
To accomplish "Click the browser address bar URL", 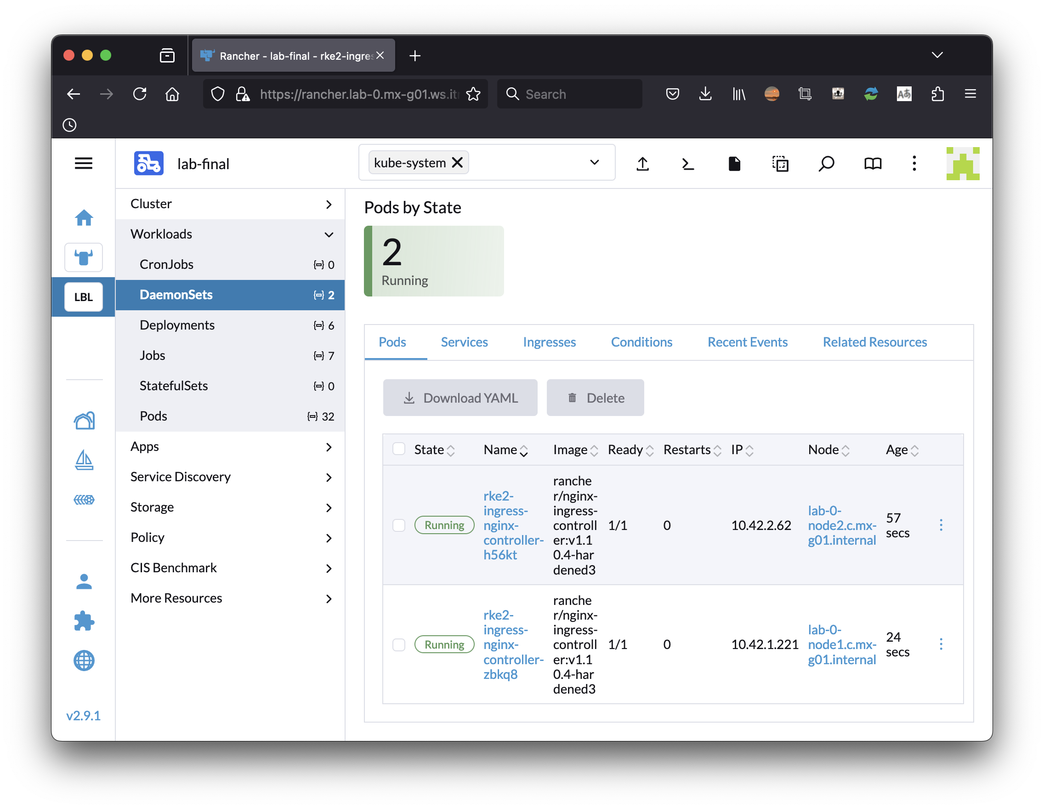I will click(358, 94).
